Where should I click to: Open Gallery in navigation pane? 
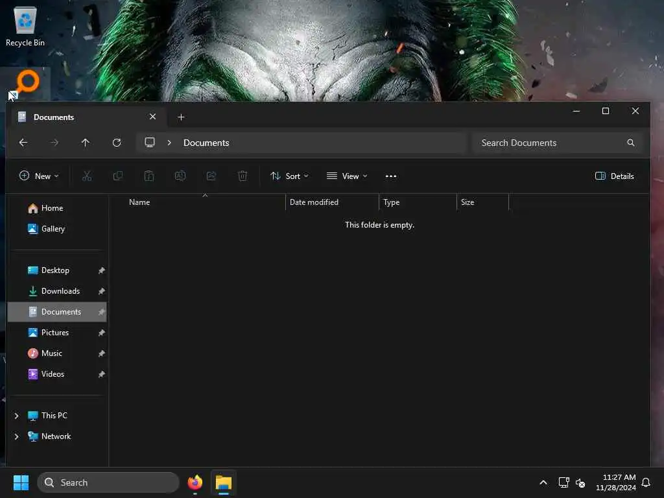(x=57, y=229)
